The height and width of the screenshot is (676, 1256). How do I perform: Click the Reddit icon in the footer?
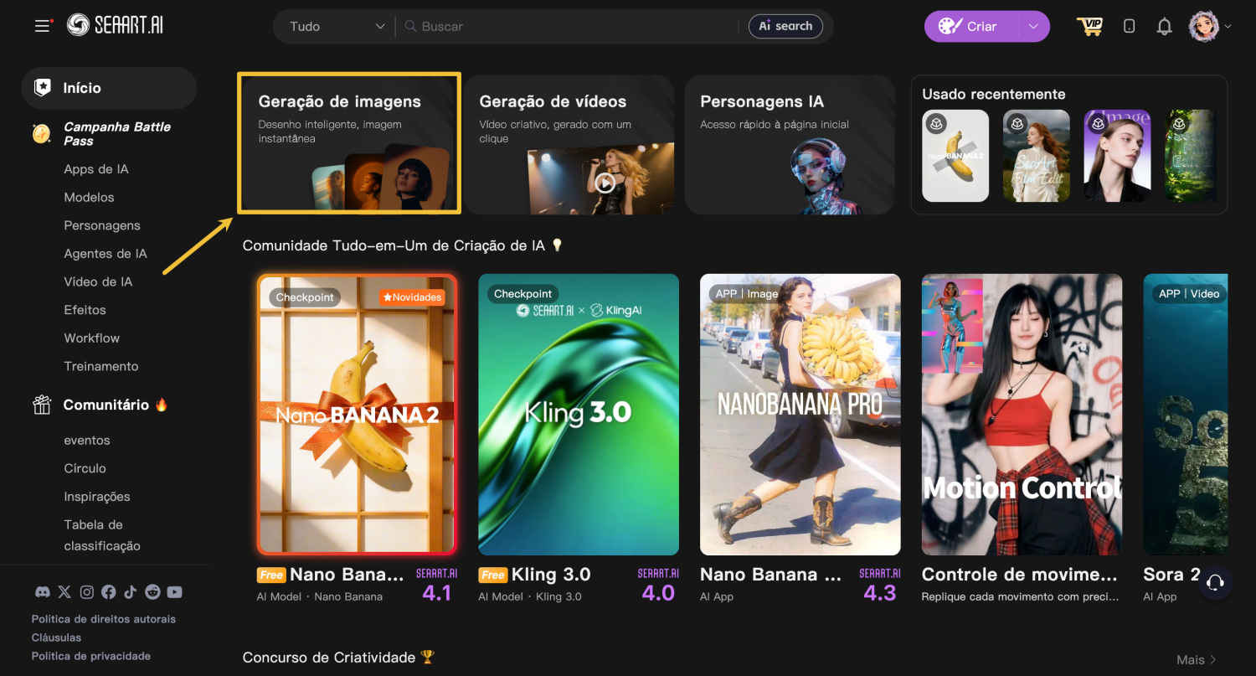click(x=152, y=592)
